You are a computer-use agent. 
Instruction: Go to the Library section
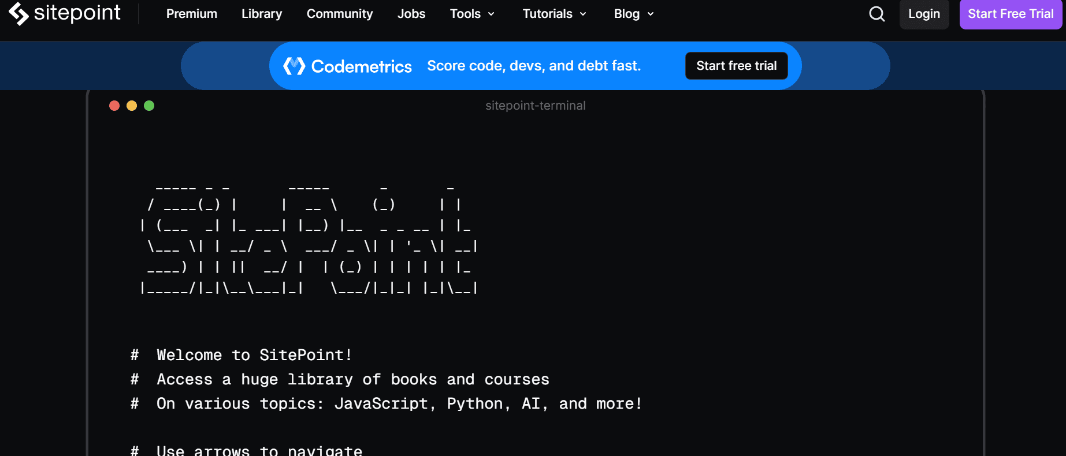(262, 14)
